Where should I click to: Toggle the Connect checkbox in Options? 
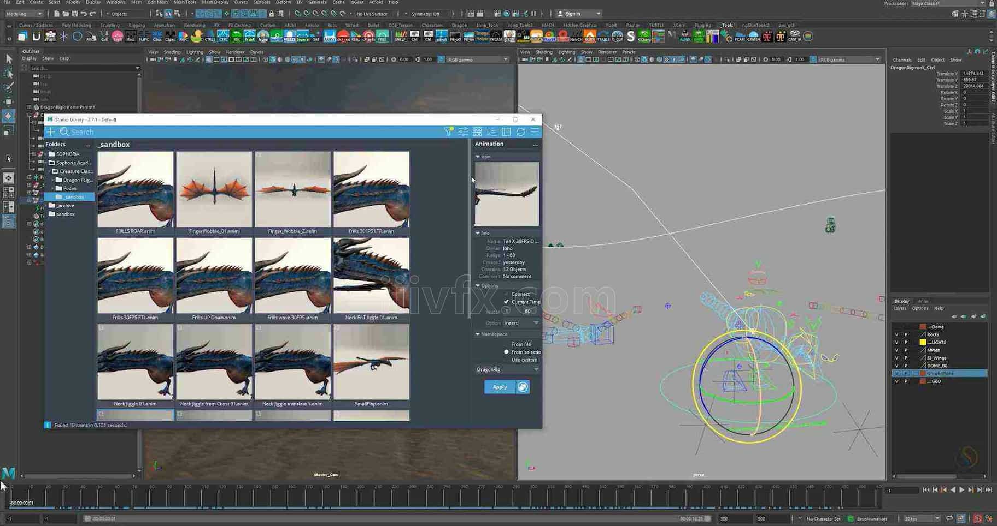[506, 294]
